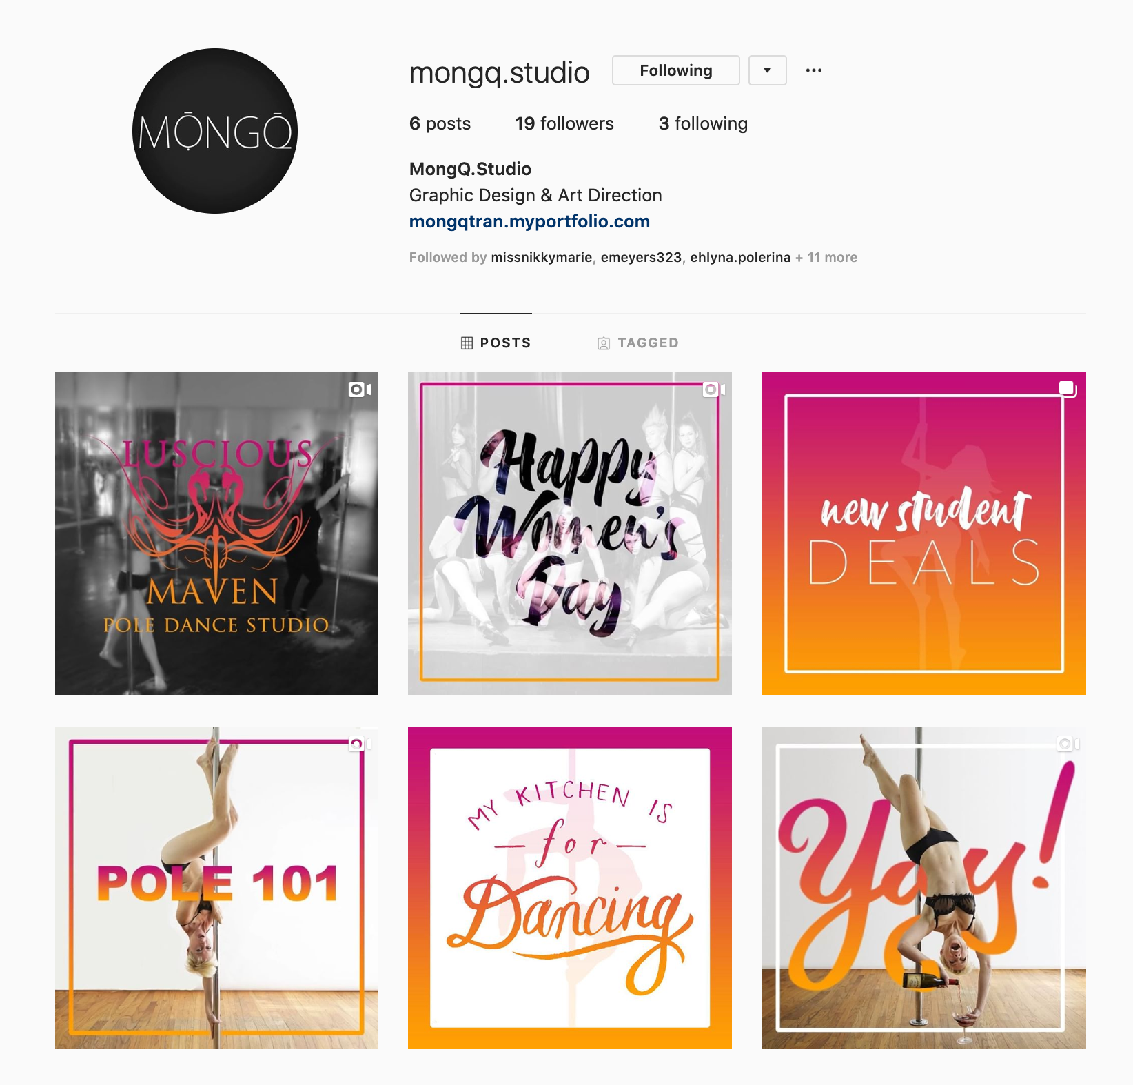Click the carousel icon on new student deals post
The width and height of the screenshot is (1133, 1085).
click(x=1068, y=389)
